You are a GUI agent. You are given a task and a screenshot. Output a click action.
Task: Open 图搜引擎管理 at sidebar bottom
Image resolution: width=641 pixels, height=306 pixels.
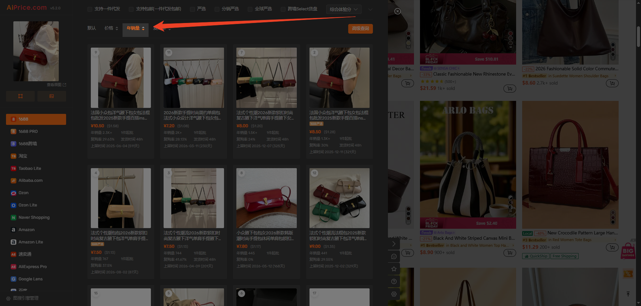click(x=22, y=298)
